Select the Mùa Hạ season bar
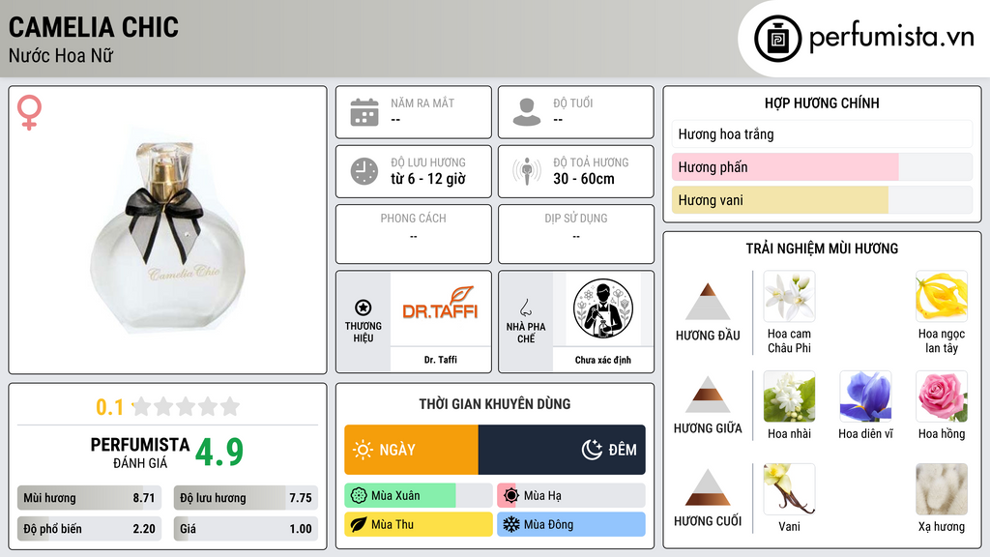Screen dimensions: 990x557 (x=571, y=496)
